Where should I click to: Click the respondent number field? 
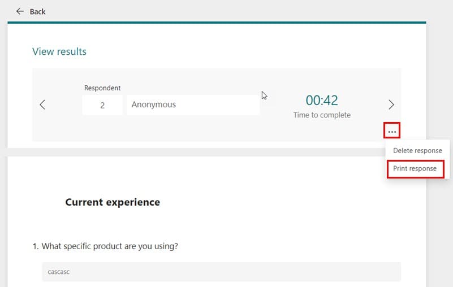(x=102, y=105)
